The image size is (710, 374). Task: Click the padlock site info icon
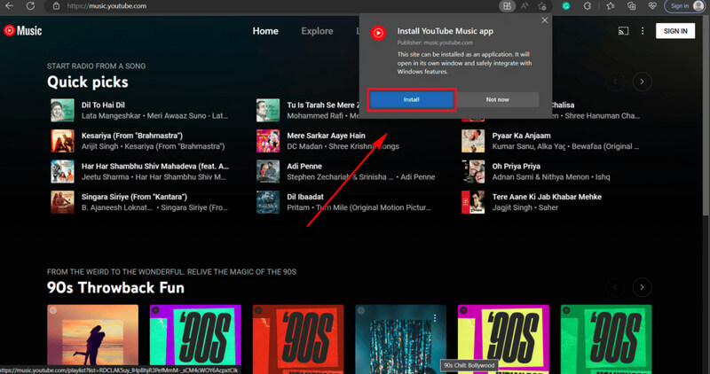tap(56, 6)
